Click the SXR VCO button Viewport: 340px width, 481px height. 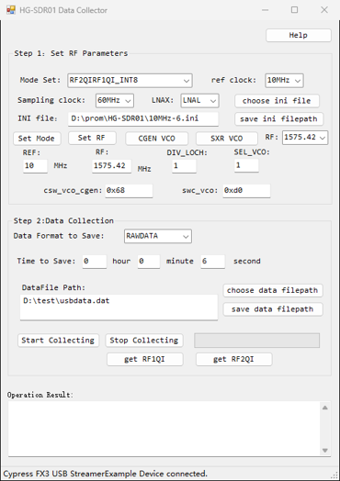point(226,139)
